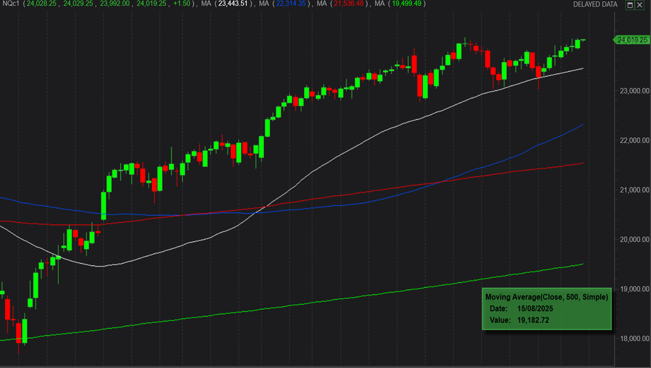
Task: Click the DELAYED DATA indicator
Action: pos(595,5)
